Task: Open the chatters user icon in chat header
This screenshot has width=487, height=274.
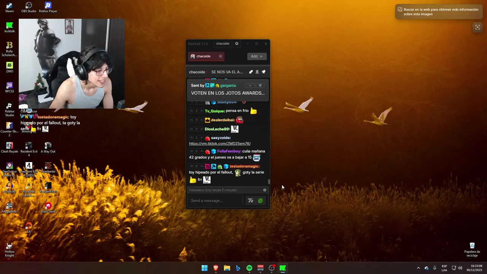Action: pyautogui.click(x=257, y=72)
